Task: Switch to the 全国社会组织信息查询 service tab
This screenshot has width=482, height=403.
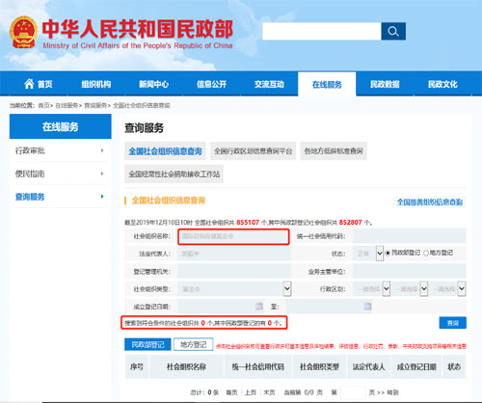Action: (165, 150)
